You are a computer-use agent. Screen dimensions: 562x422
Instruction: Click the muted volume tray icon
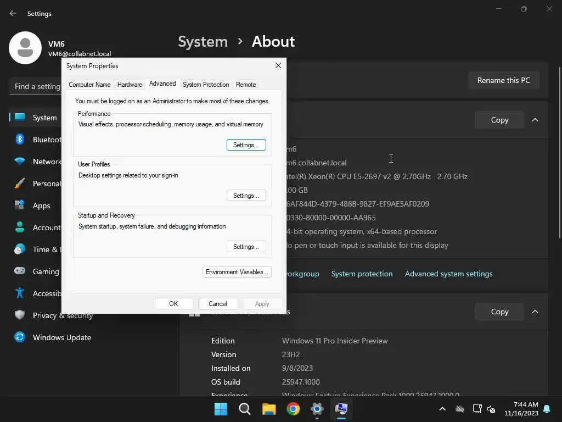(x=491, y=409)
